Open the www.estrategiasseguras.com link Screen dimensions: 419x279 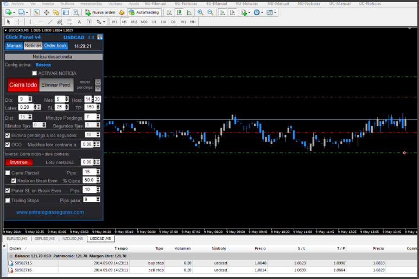(50, 212)
